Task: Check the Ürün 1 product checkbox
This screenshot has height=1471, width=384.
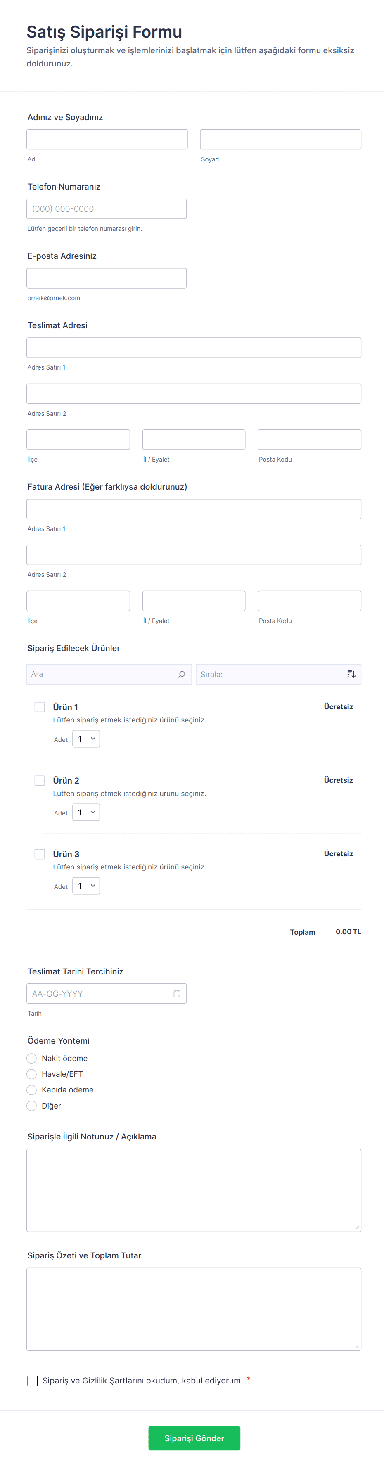Action: click(39, 707)
